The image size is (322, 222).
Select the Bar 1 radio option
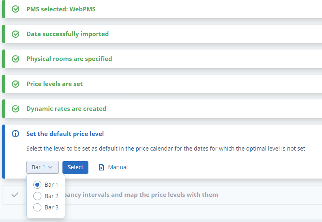click(37, 185)
